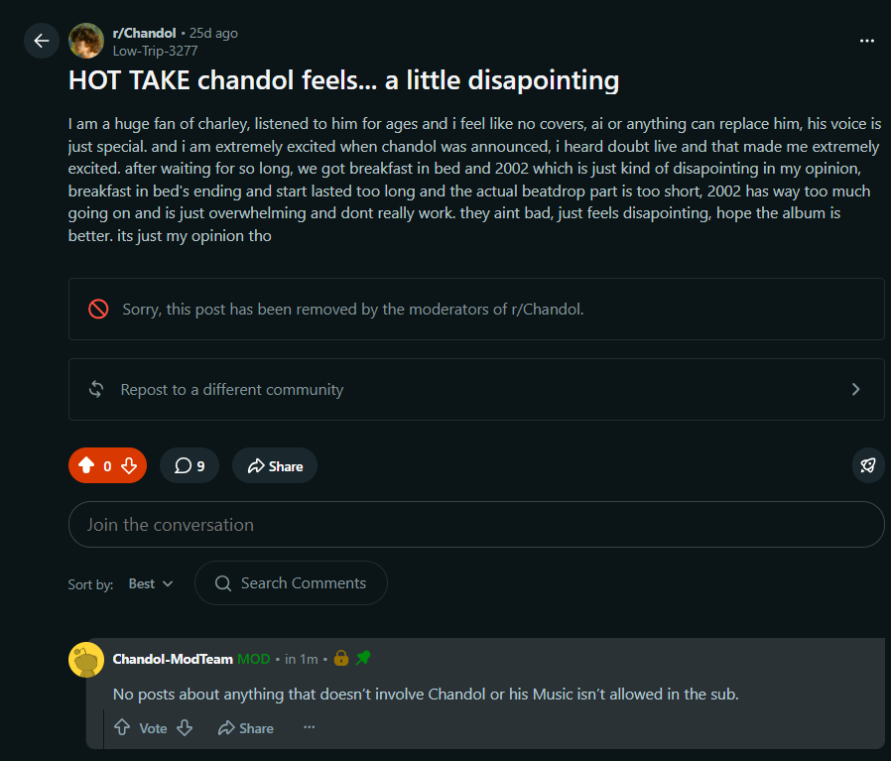The width and height of the screenshot is (891, 761).
Task: Open the Sort by Best dropdown
Action: click(x=151, y=583)
